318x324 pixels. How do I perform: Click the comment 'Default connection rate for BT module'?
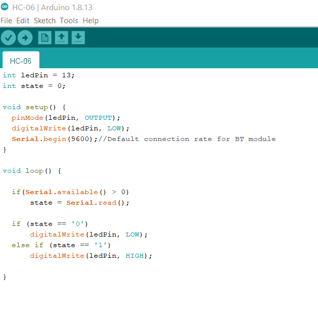point(191,139)
